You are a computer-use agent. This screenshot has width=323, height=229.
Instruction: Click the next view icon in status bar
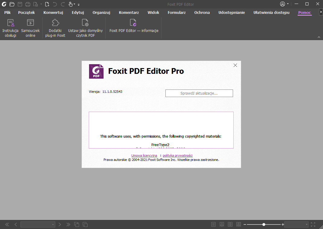[x=85, y=224]
